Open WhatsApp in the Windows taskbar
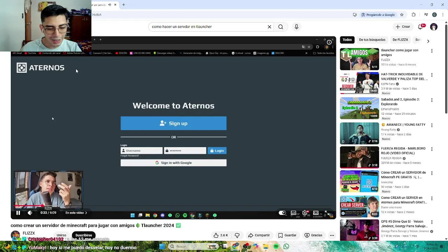 pos(286,247)
